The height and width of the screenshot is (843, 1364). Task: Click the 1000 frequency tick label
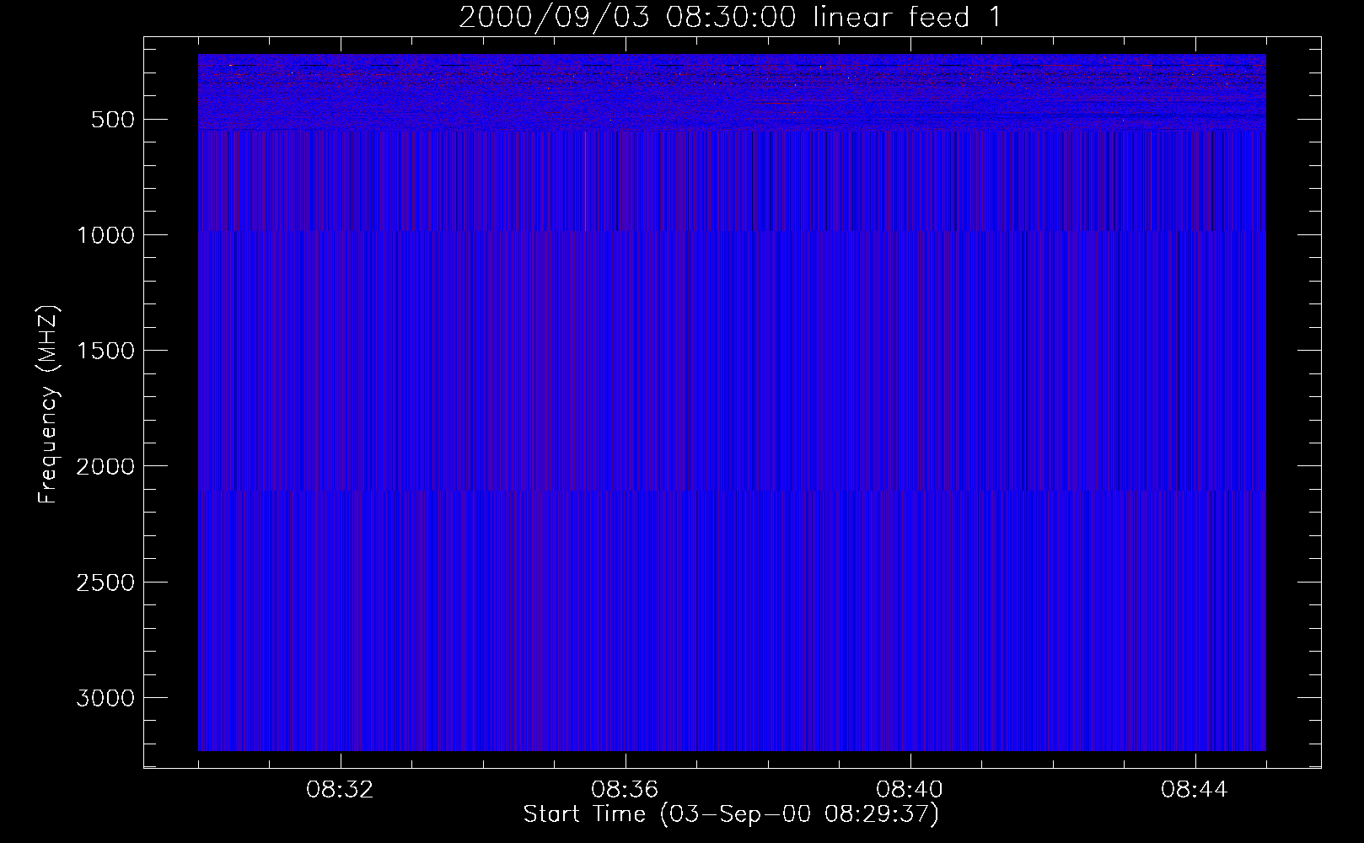click(x=105, y=235)
